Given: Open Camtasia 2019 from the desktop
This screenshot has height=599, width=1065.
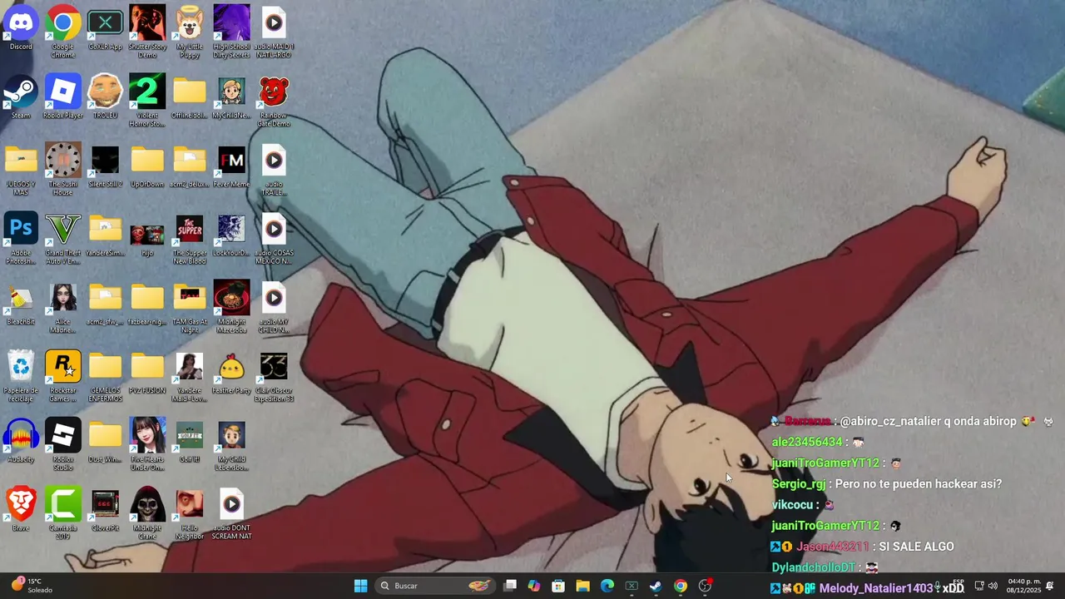Looking at the screenshot, I should point(63,513).
